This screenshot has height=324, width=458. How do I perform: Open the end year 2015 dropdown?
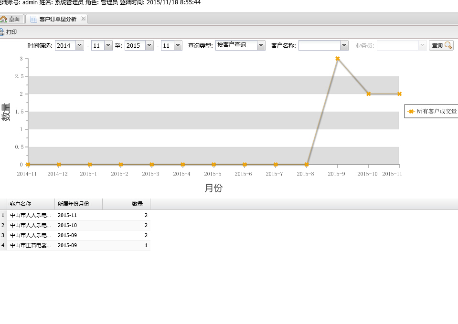[x=149, y=45]
